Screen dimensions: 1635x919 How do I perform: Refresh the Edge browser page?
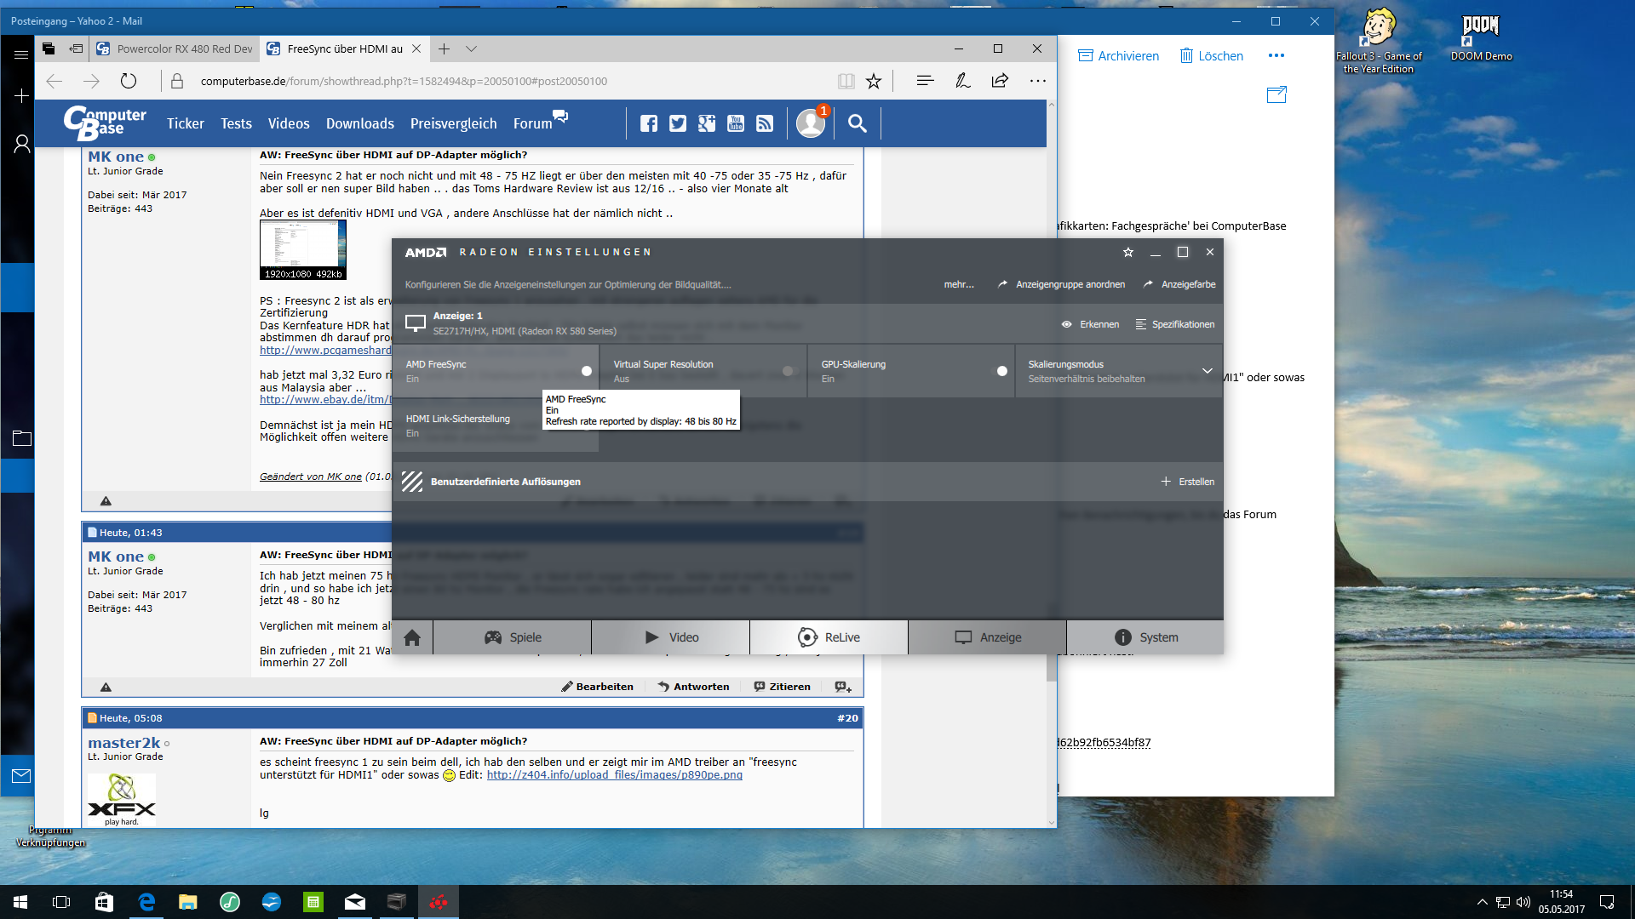click(x=129, y=81)
